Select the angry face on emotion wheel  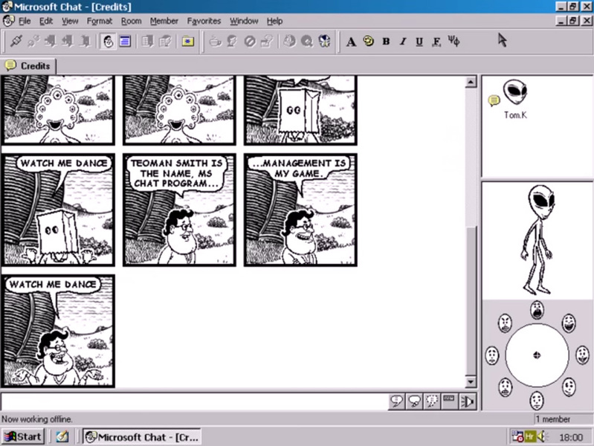coord(505,323)
